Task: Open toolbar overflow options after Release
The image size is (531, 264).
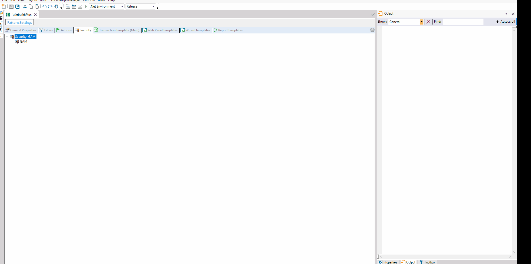Action: click(x=157, y=8)
